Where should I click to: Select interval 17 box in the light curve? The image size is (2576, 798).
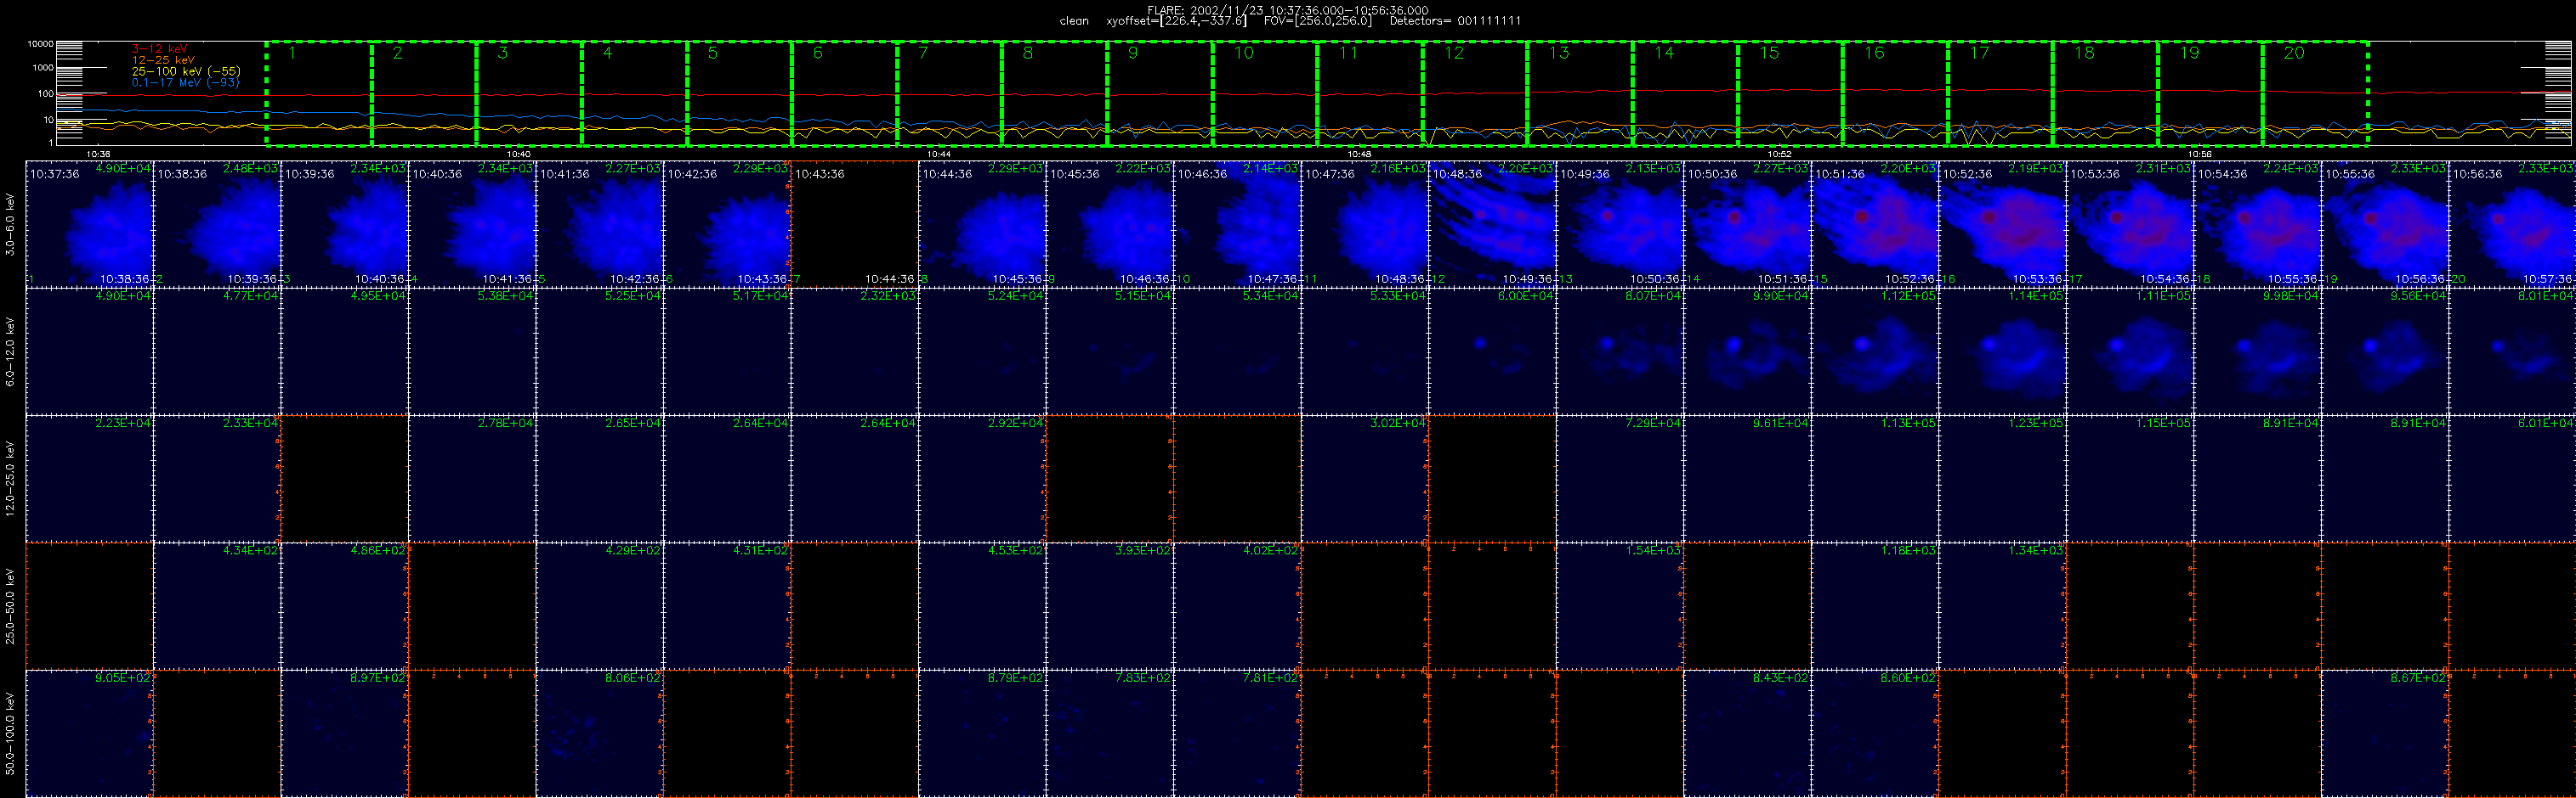(x=1999, y=93)
